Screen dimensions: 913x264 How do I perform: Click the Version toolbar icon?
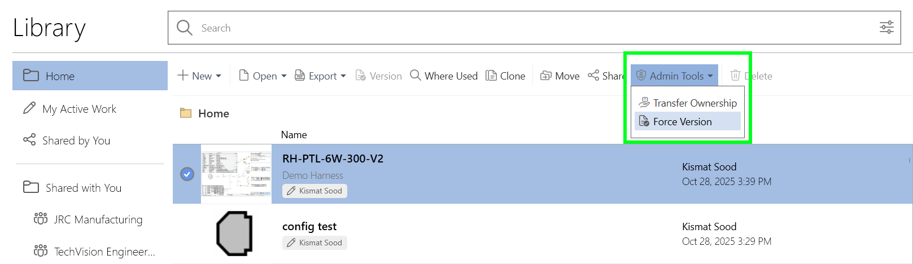(x=360, y=76)
